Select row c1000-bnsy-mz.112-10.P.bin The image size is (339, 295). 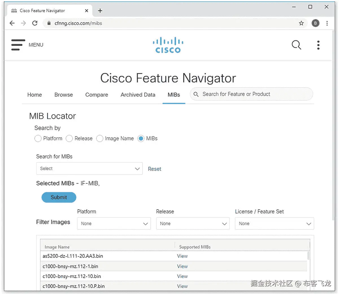coord(174,286)
